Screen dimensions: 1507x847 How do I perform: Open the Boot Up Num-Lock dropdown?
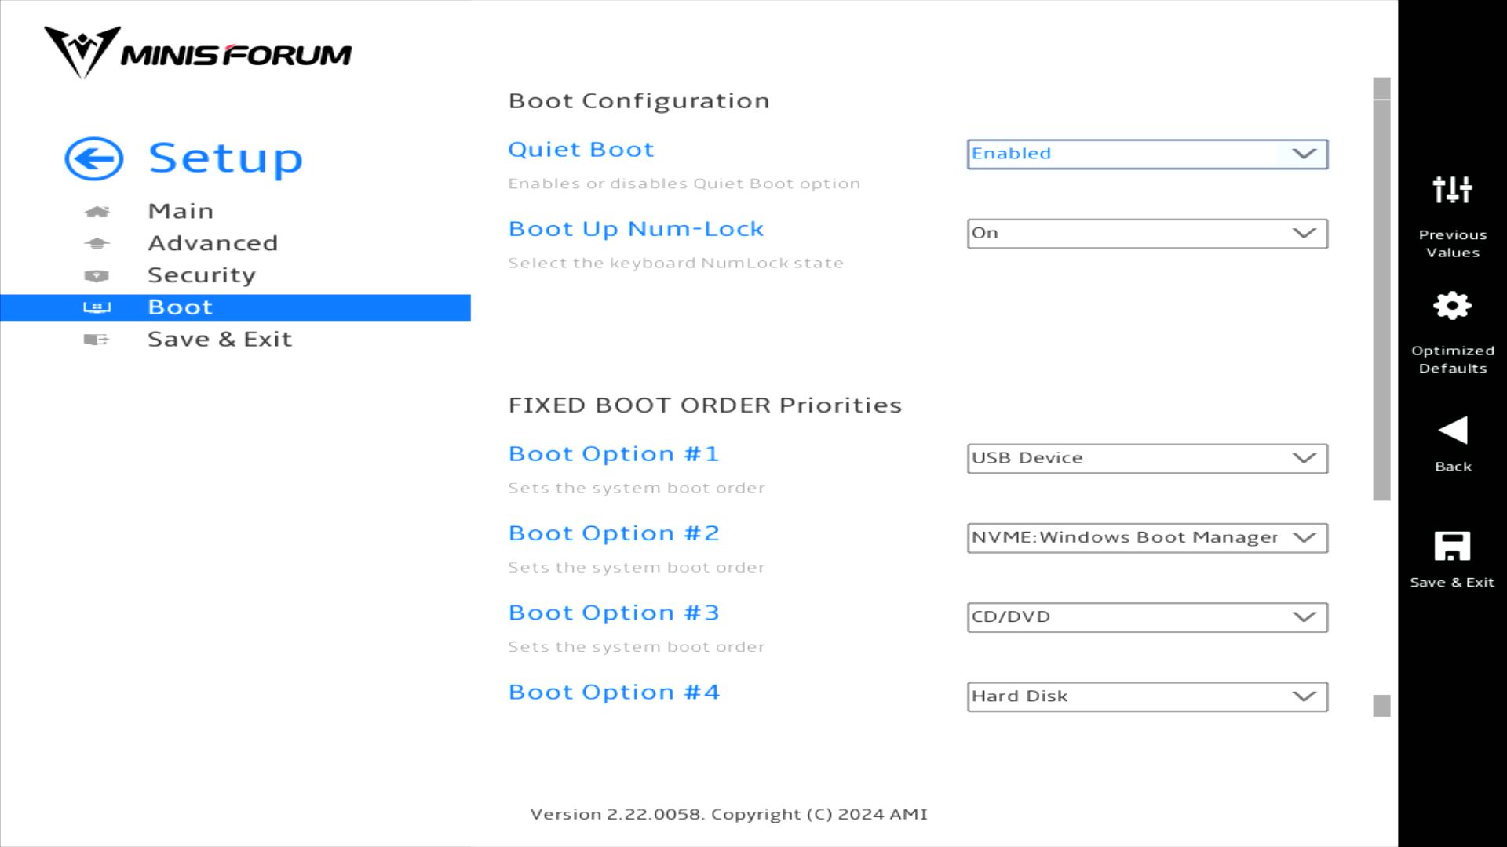pyautogui.click(x=1147, y=234)
